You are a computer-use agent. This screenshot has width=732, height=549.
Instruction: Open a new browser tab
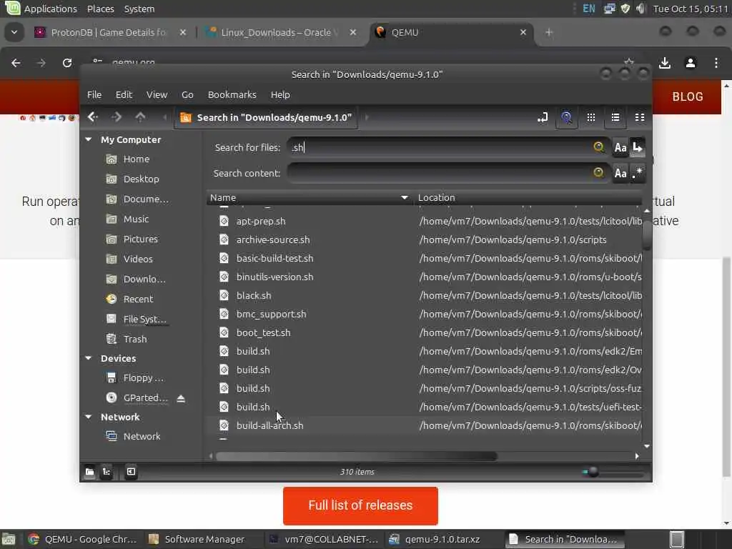tap(549, 32)
